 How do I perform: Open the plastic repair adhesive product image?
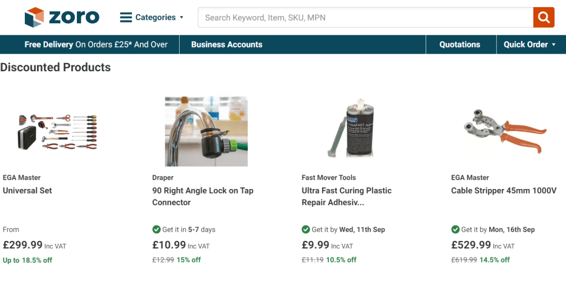point(356,132)
